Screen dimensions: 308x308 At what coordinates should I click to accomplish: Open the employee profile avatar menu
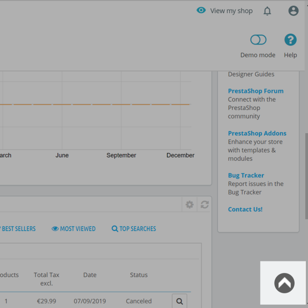[x=293, y=11]
